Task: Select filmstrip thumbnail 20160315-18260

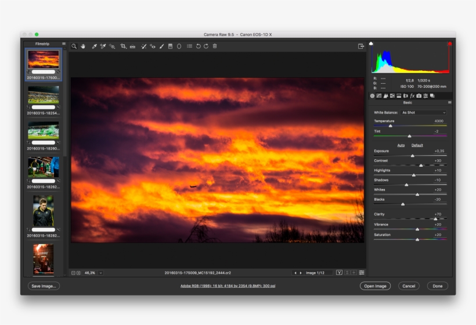Action: click(44, 130)
